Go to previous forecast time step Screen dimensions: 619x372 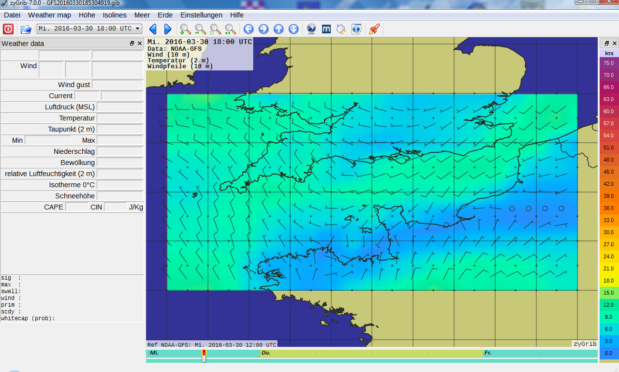tap(153, 29)
